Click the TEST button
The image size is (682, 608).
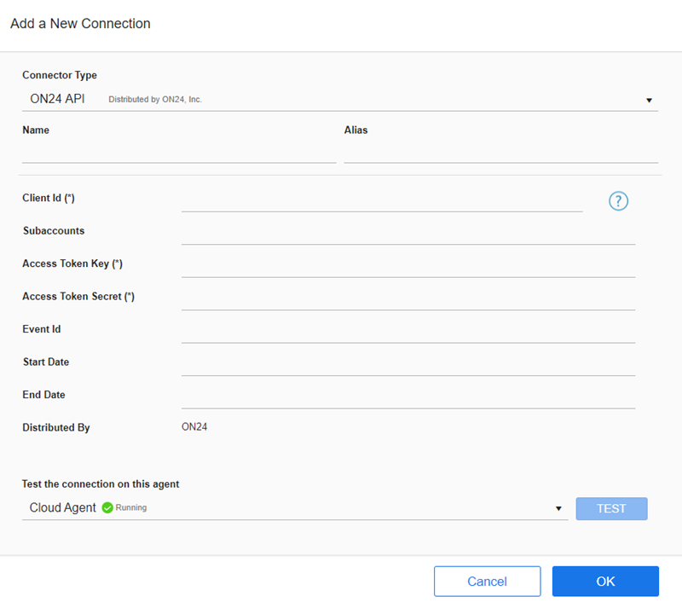click(611, 507)
